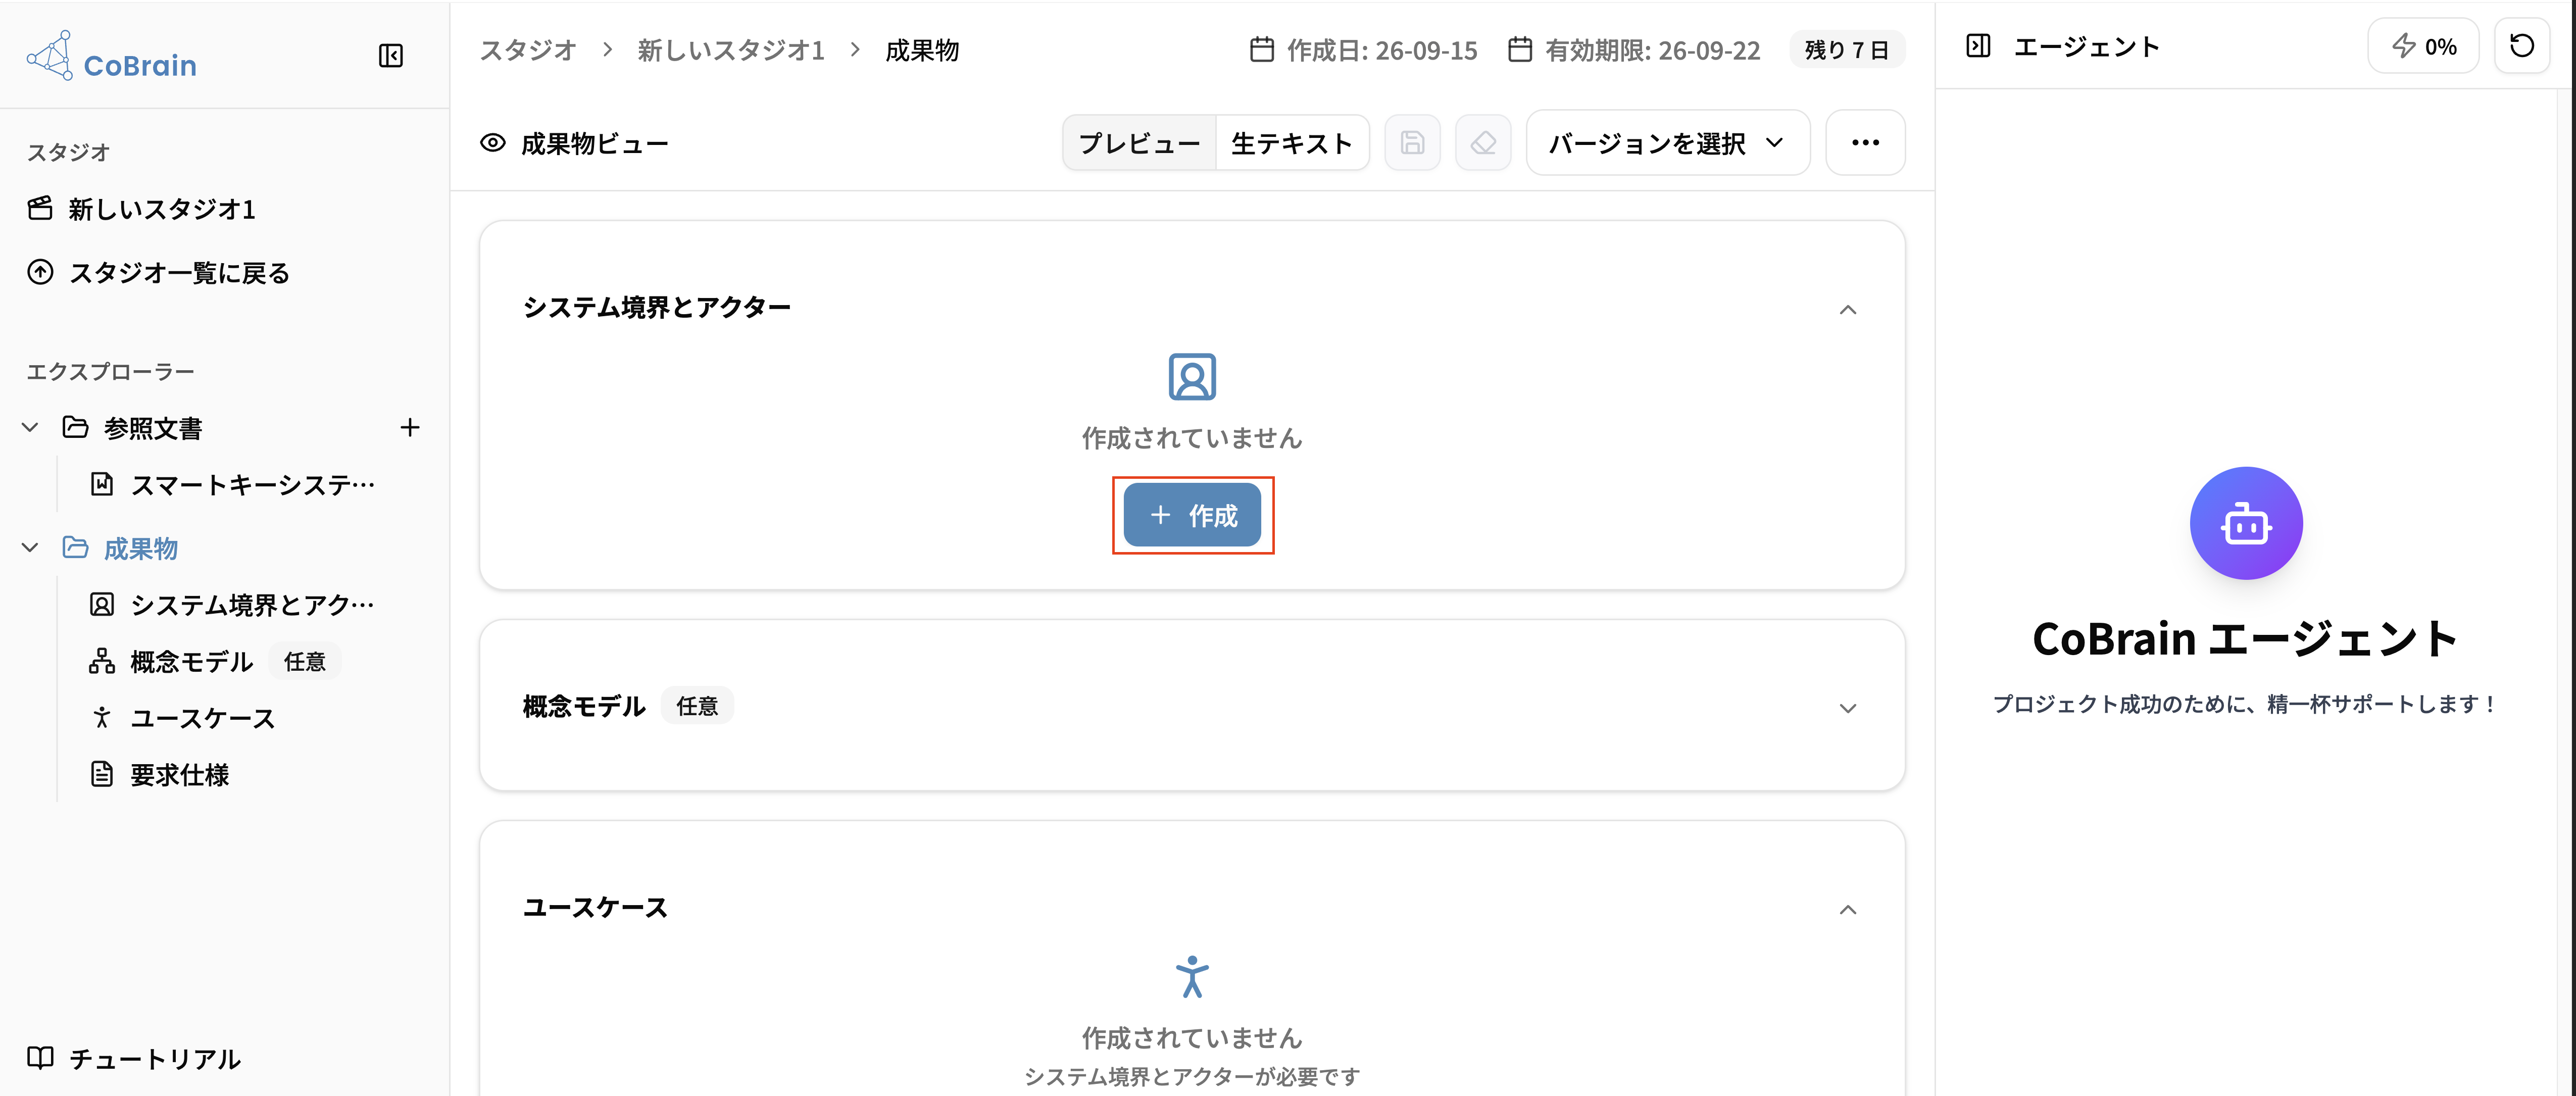Go back via スタジオ一覧に戻る
The height and width of the screenshot is (1096, 2576).
(x=158, y=273)
